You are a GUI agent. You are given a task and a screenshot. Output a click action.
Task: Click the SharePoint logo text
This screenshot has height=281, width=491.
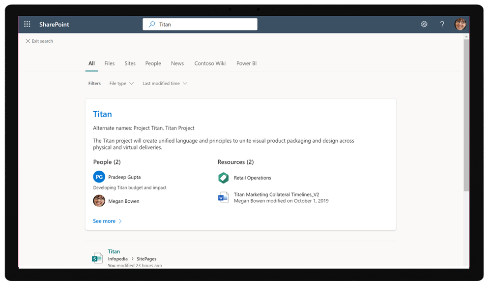coord(54,25)
